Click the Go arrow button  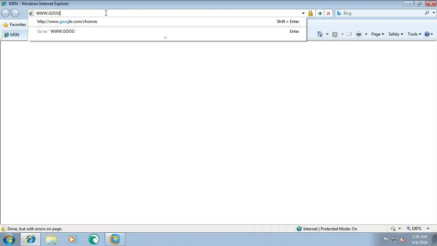coord(320,13)
